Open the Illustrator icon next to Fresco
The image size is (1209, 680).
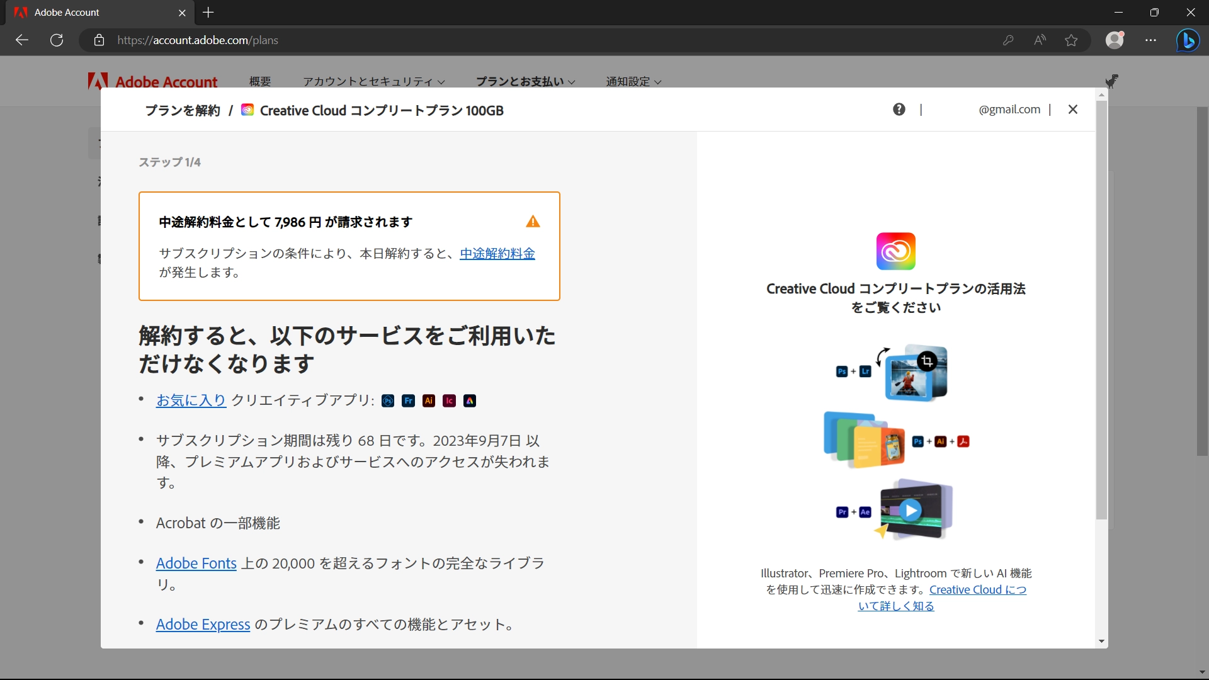click(428, 400)
